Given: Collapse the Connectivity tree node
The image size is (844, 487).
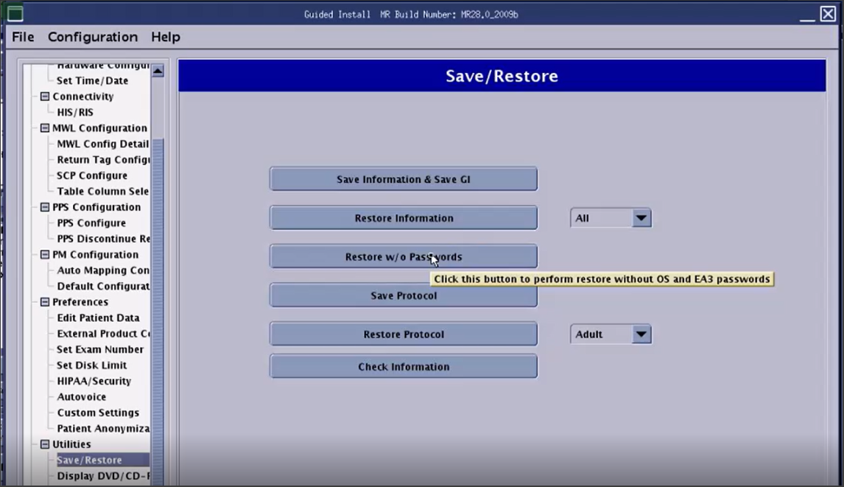Looking at the screenshot, I should (45, 97).
